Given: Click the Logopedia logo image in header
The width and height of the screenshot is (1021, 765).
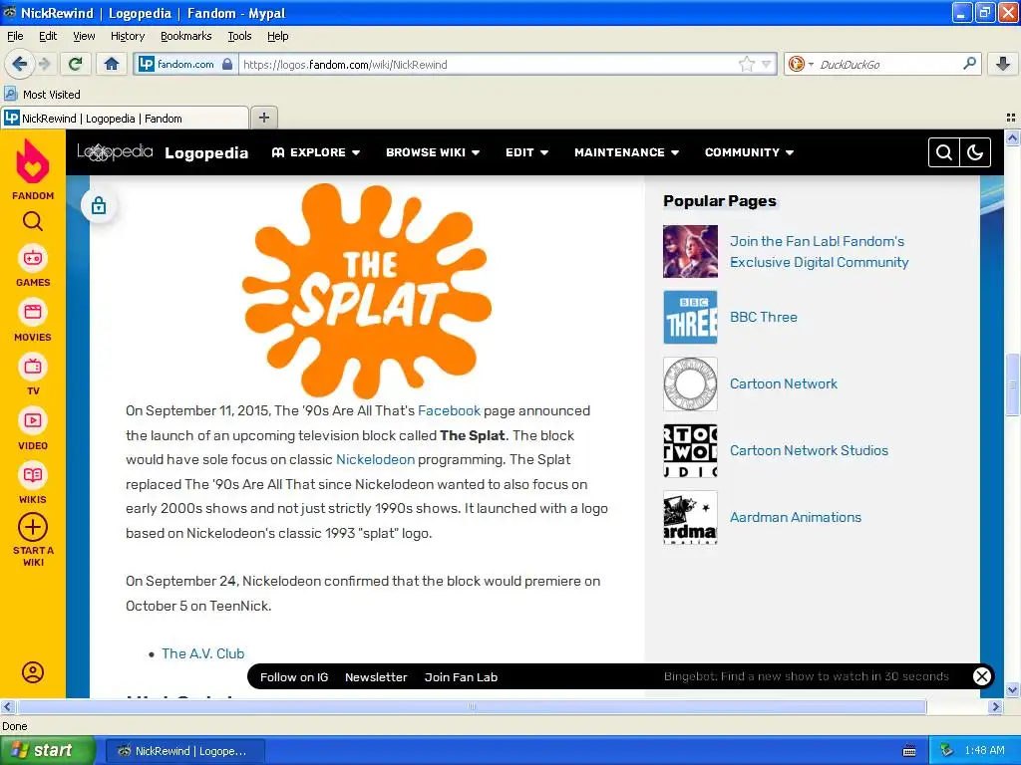Looking at the screenshot, I should tap(115, 152).
